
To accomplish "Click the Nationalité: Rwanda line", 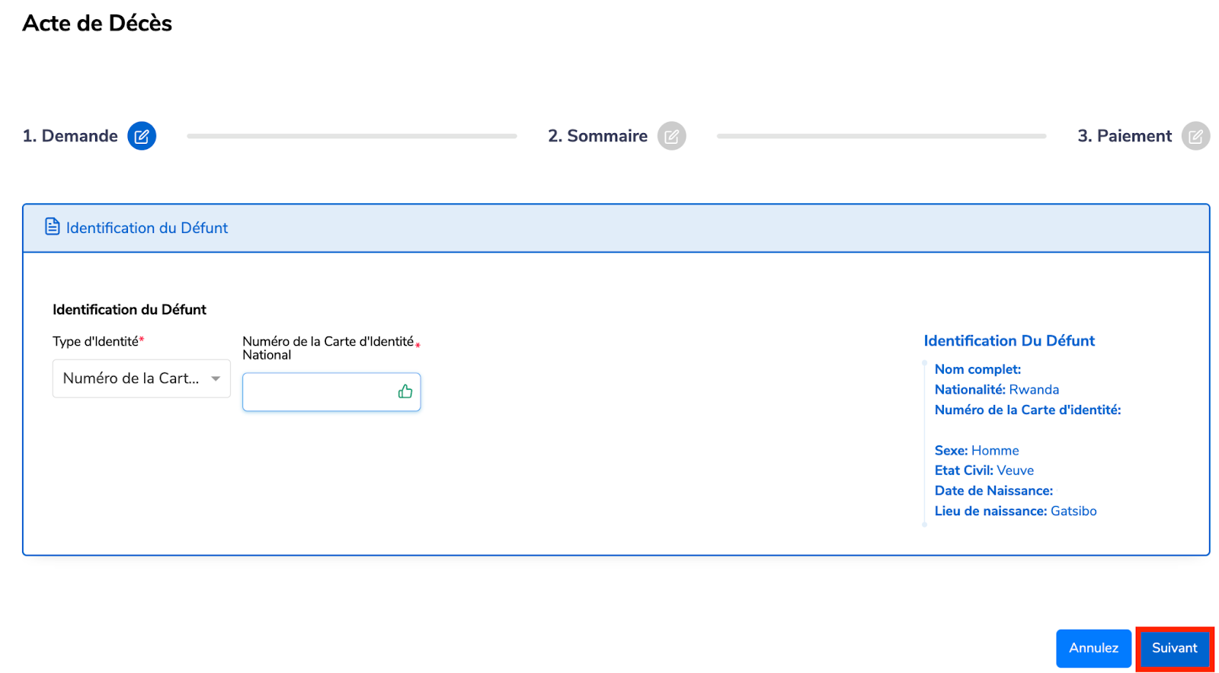I will click(x=997, y=390).
